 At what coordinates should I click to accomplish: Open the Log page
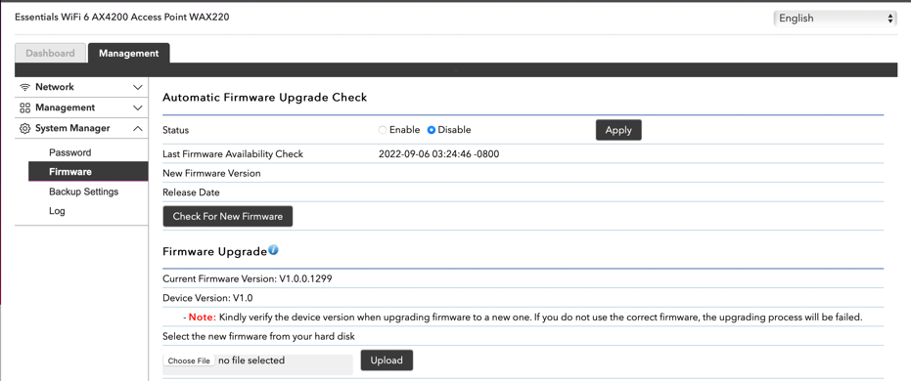(x=57, y=211)
